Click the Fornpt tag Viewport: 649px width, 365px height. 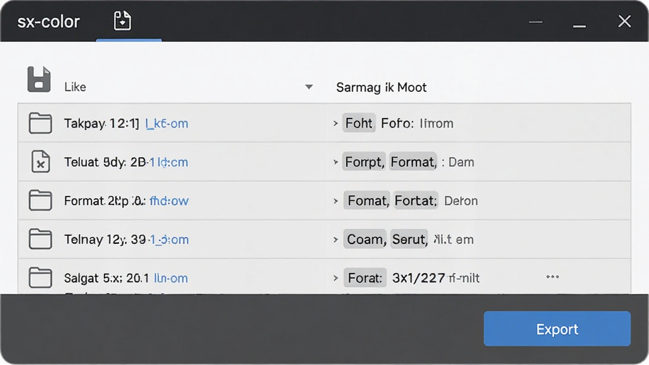[364, 162]
